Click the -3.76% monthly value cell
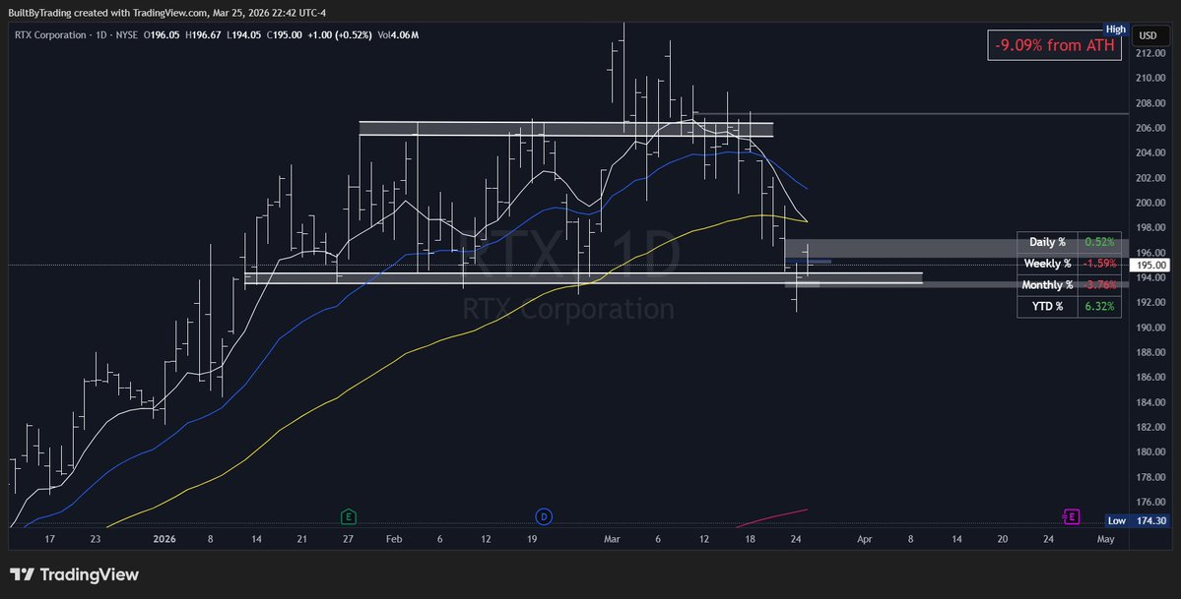This screenshot has width=1181, height=599. coord(1099,285)
